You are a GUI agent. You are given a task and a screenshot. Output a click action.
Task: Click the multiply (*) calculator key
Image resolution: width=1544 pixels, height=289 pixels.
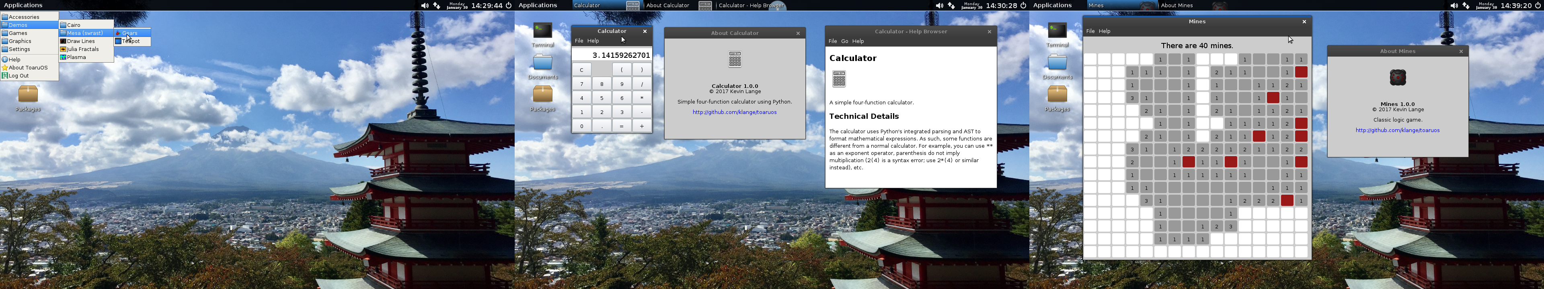[x=642, y=98]
